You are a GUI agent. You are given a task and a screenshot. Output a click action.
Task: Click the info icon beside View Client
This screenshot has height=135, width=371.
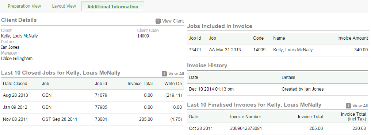158,21
